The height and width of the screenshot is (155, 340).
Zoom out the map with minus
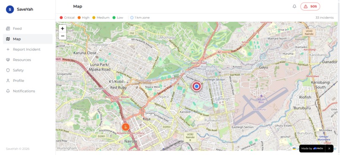[62, 36]
